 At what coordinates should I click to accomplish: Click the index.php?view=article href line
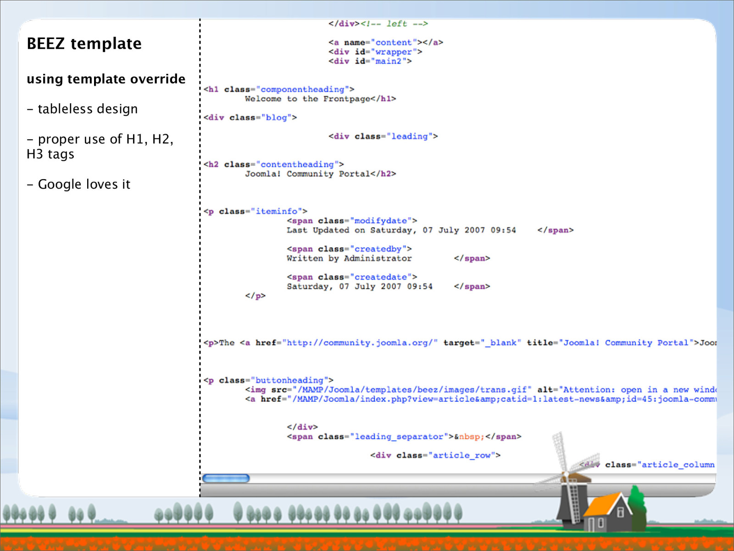pos(480,399)
